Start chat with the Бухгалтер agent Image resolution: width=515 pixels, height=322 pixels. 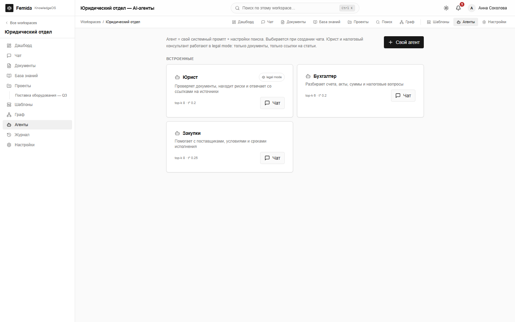(x=403, y=96)
